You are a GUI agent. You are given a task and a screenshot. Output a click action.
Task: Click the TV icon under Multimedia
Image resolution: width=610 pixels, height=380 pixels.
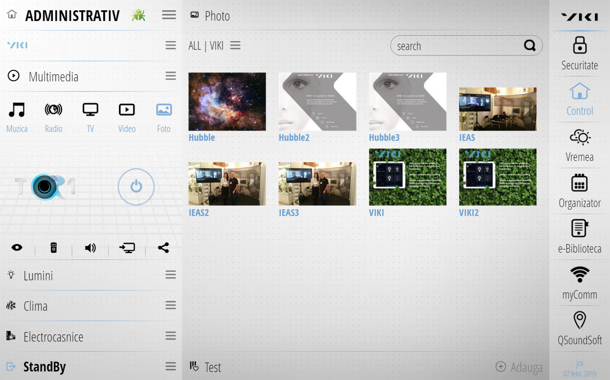(x=90, y=109)
